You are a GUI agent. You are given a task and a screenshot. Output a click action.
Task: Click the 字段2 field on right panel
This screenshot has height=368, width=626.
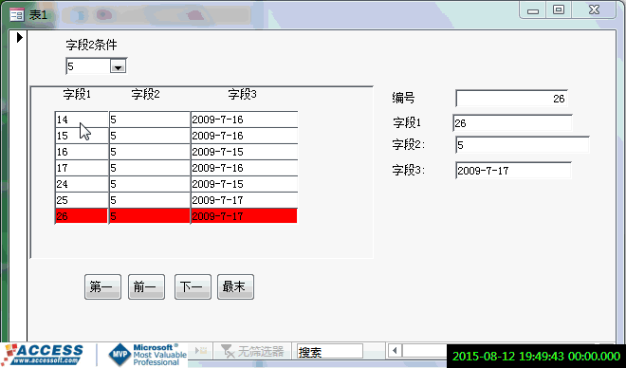pos(523,145)
